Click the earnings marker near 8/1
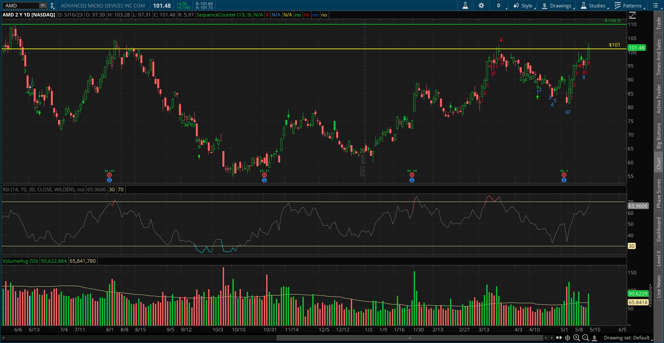664x343 pixels. point(109,175)
